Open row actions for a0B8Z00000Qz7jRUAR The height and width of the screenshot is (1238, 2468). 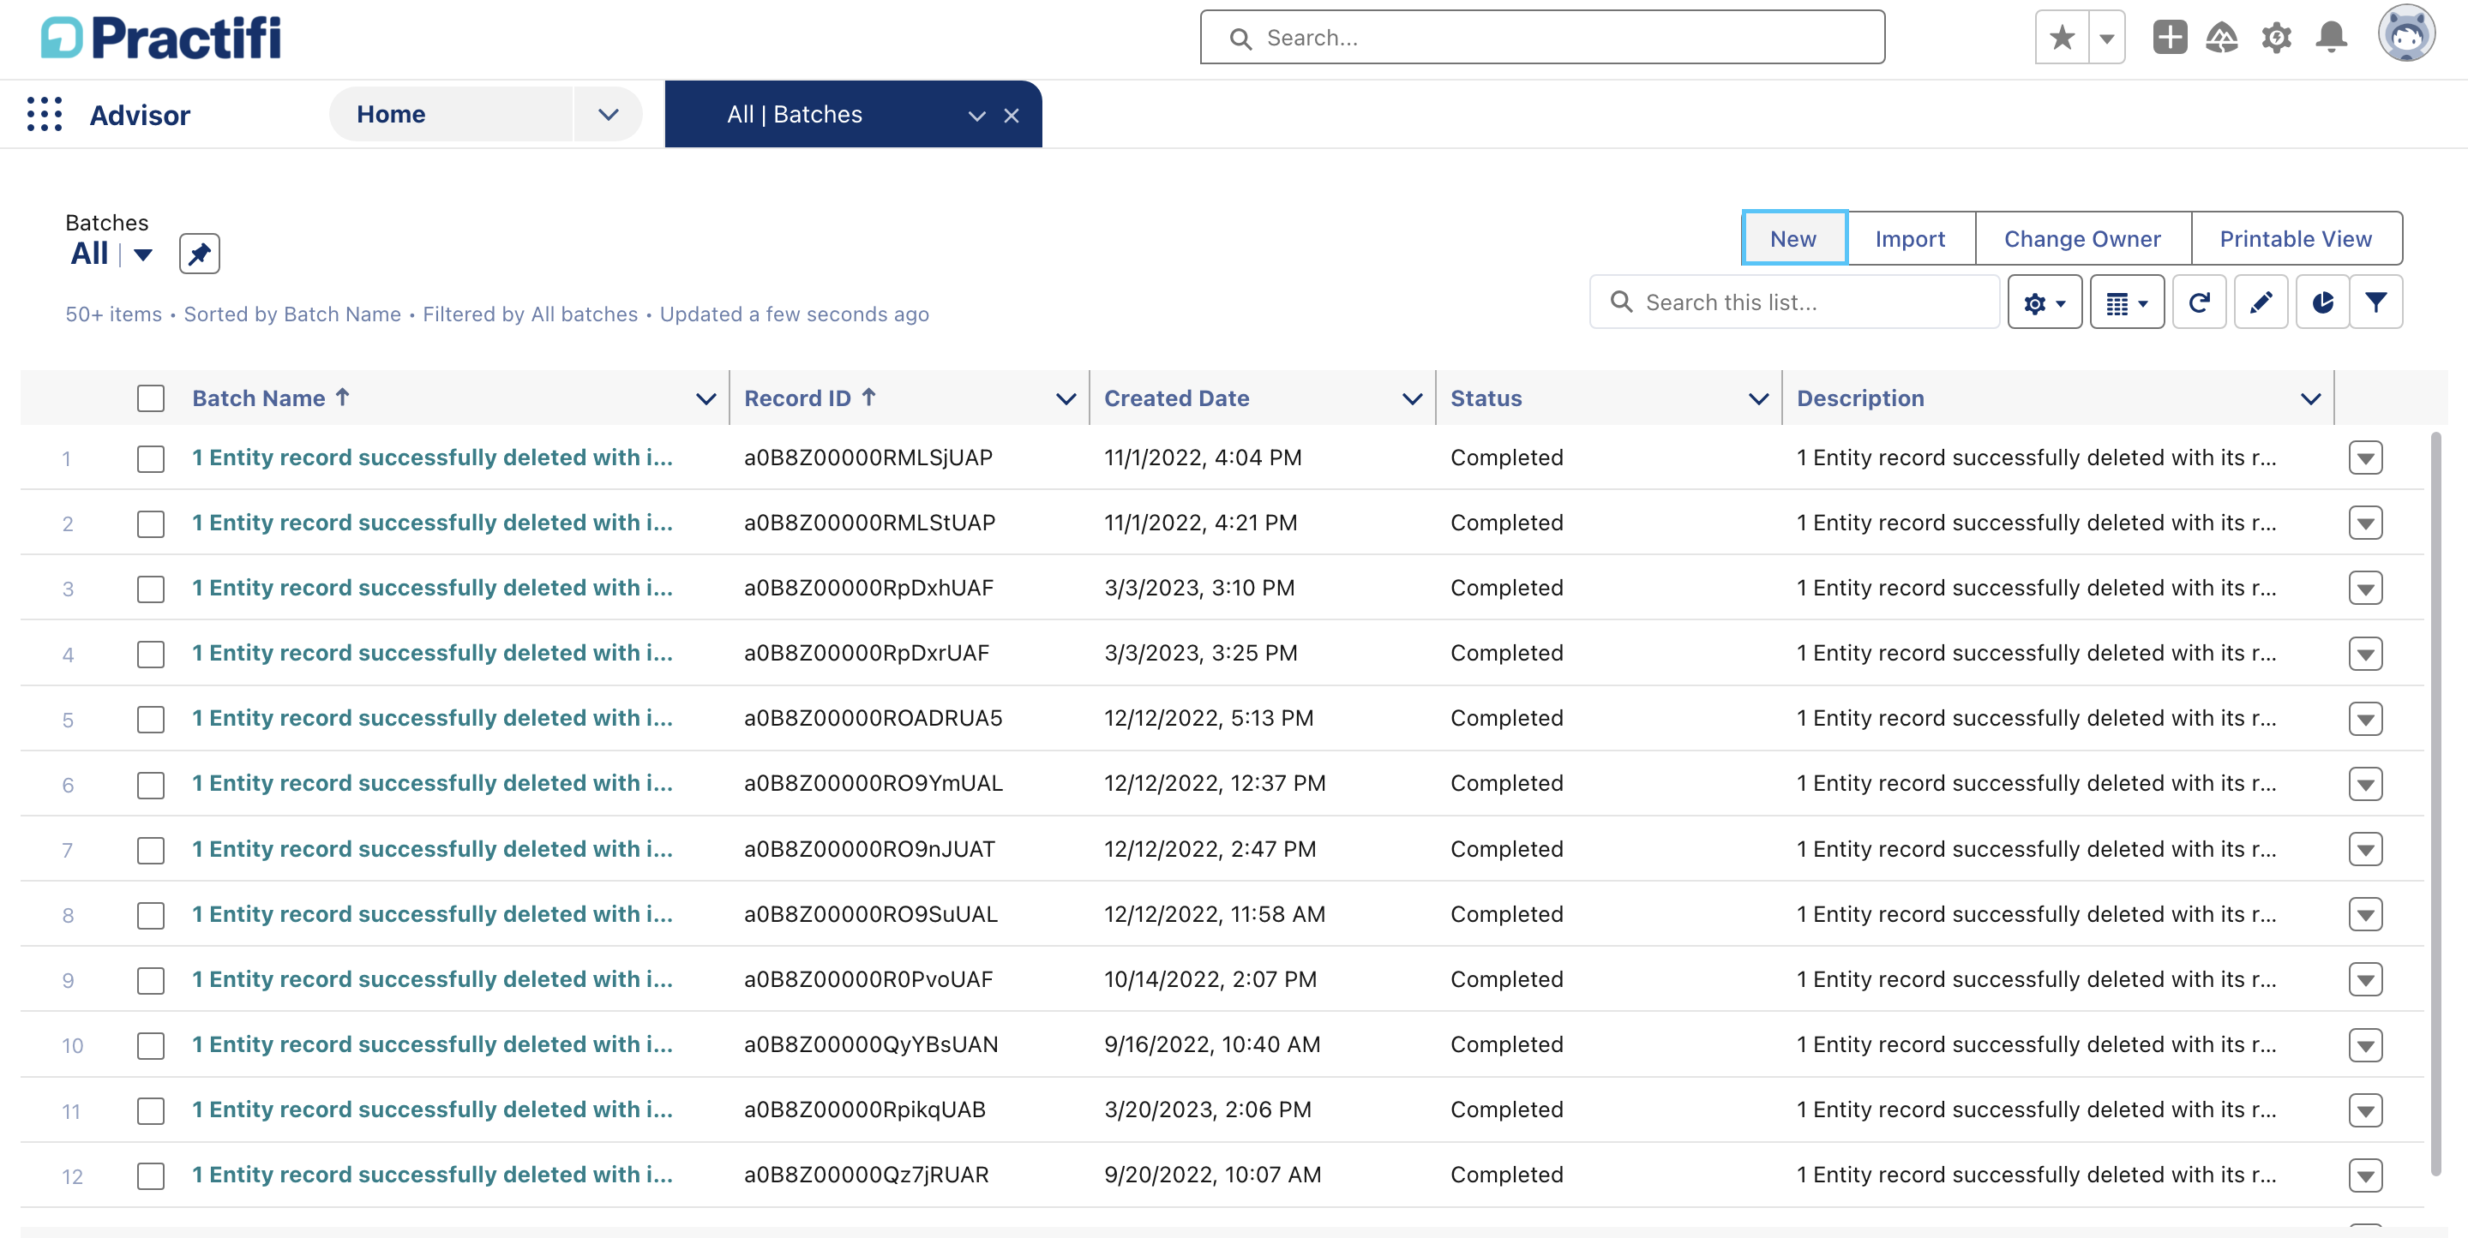click(2364, 1175)
